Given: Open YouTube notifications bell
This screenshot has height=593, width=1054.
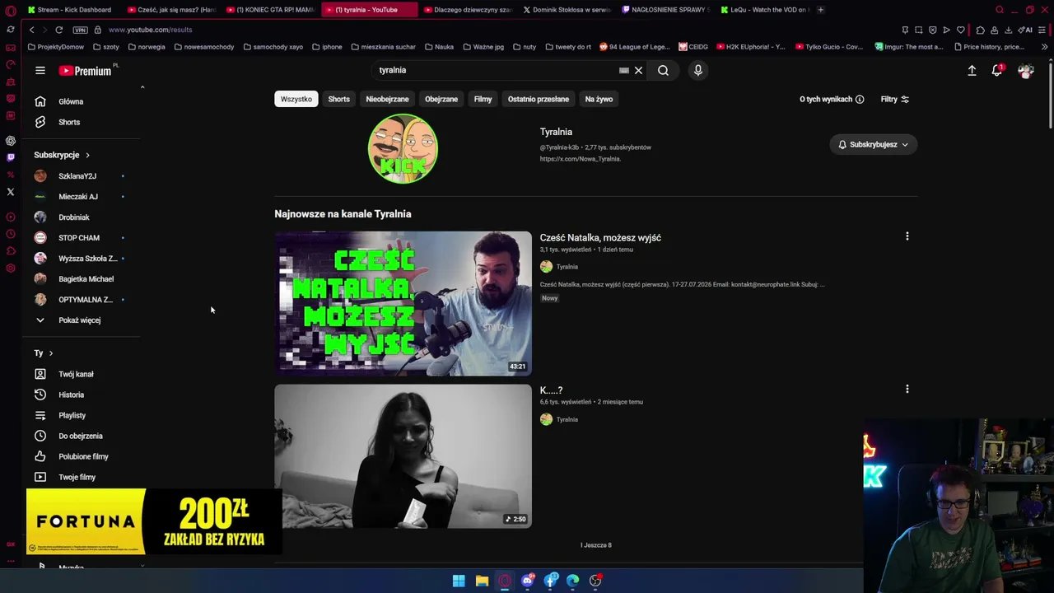Looking at the screenshot, I should pyautogui.click(x=997, y=71).
